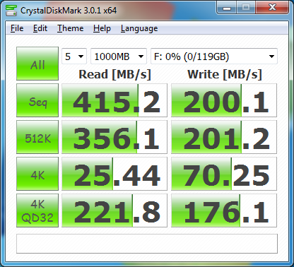Select the 4K QD32 read result 221.8
Viewport: 294px width, 267px height.
[x=114, y=210]
